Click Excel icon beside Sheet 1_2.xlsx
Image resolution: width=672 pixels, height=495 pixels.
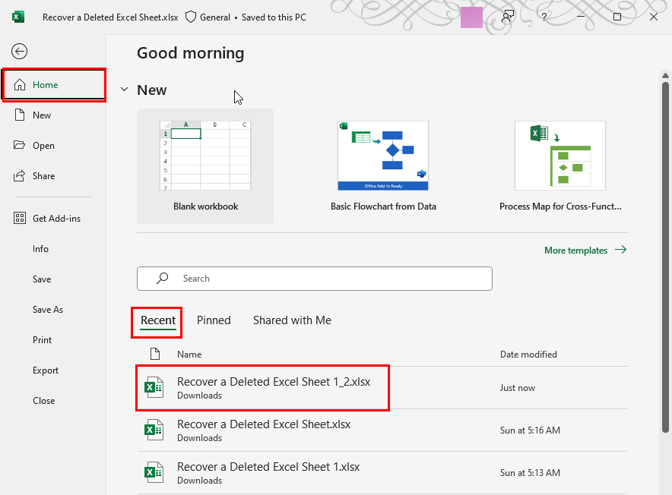coord(154,387)
